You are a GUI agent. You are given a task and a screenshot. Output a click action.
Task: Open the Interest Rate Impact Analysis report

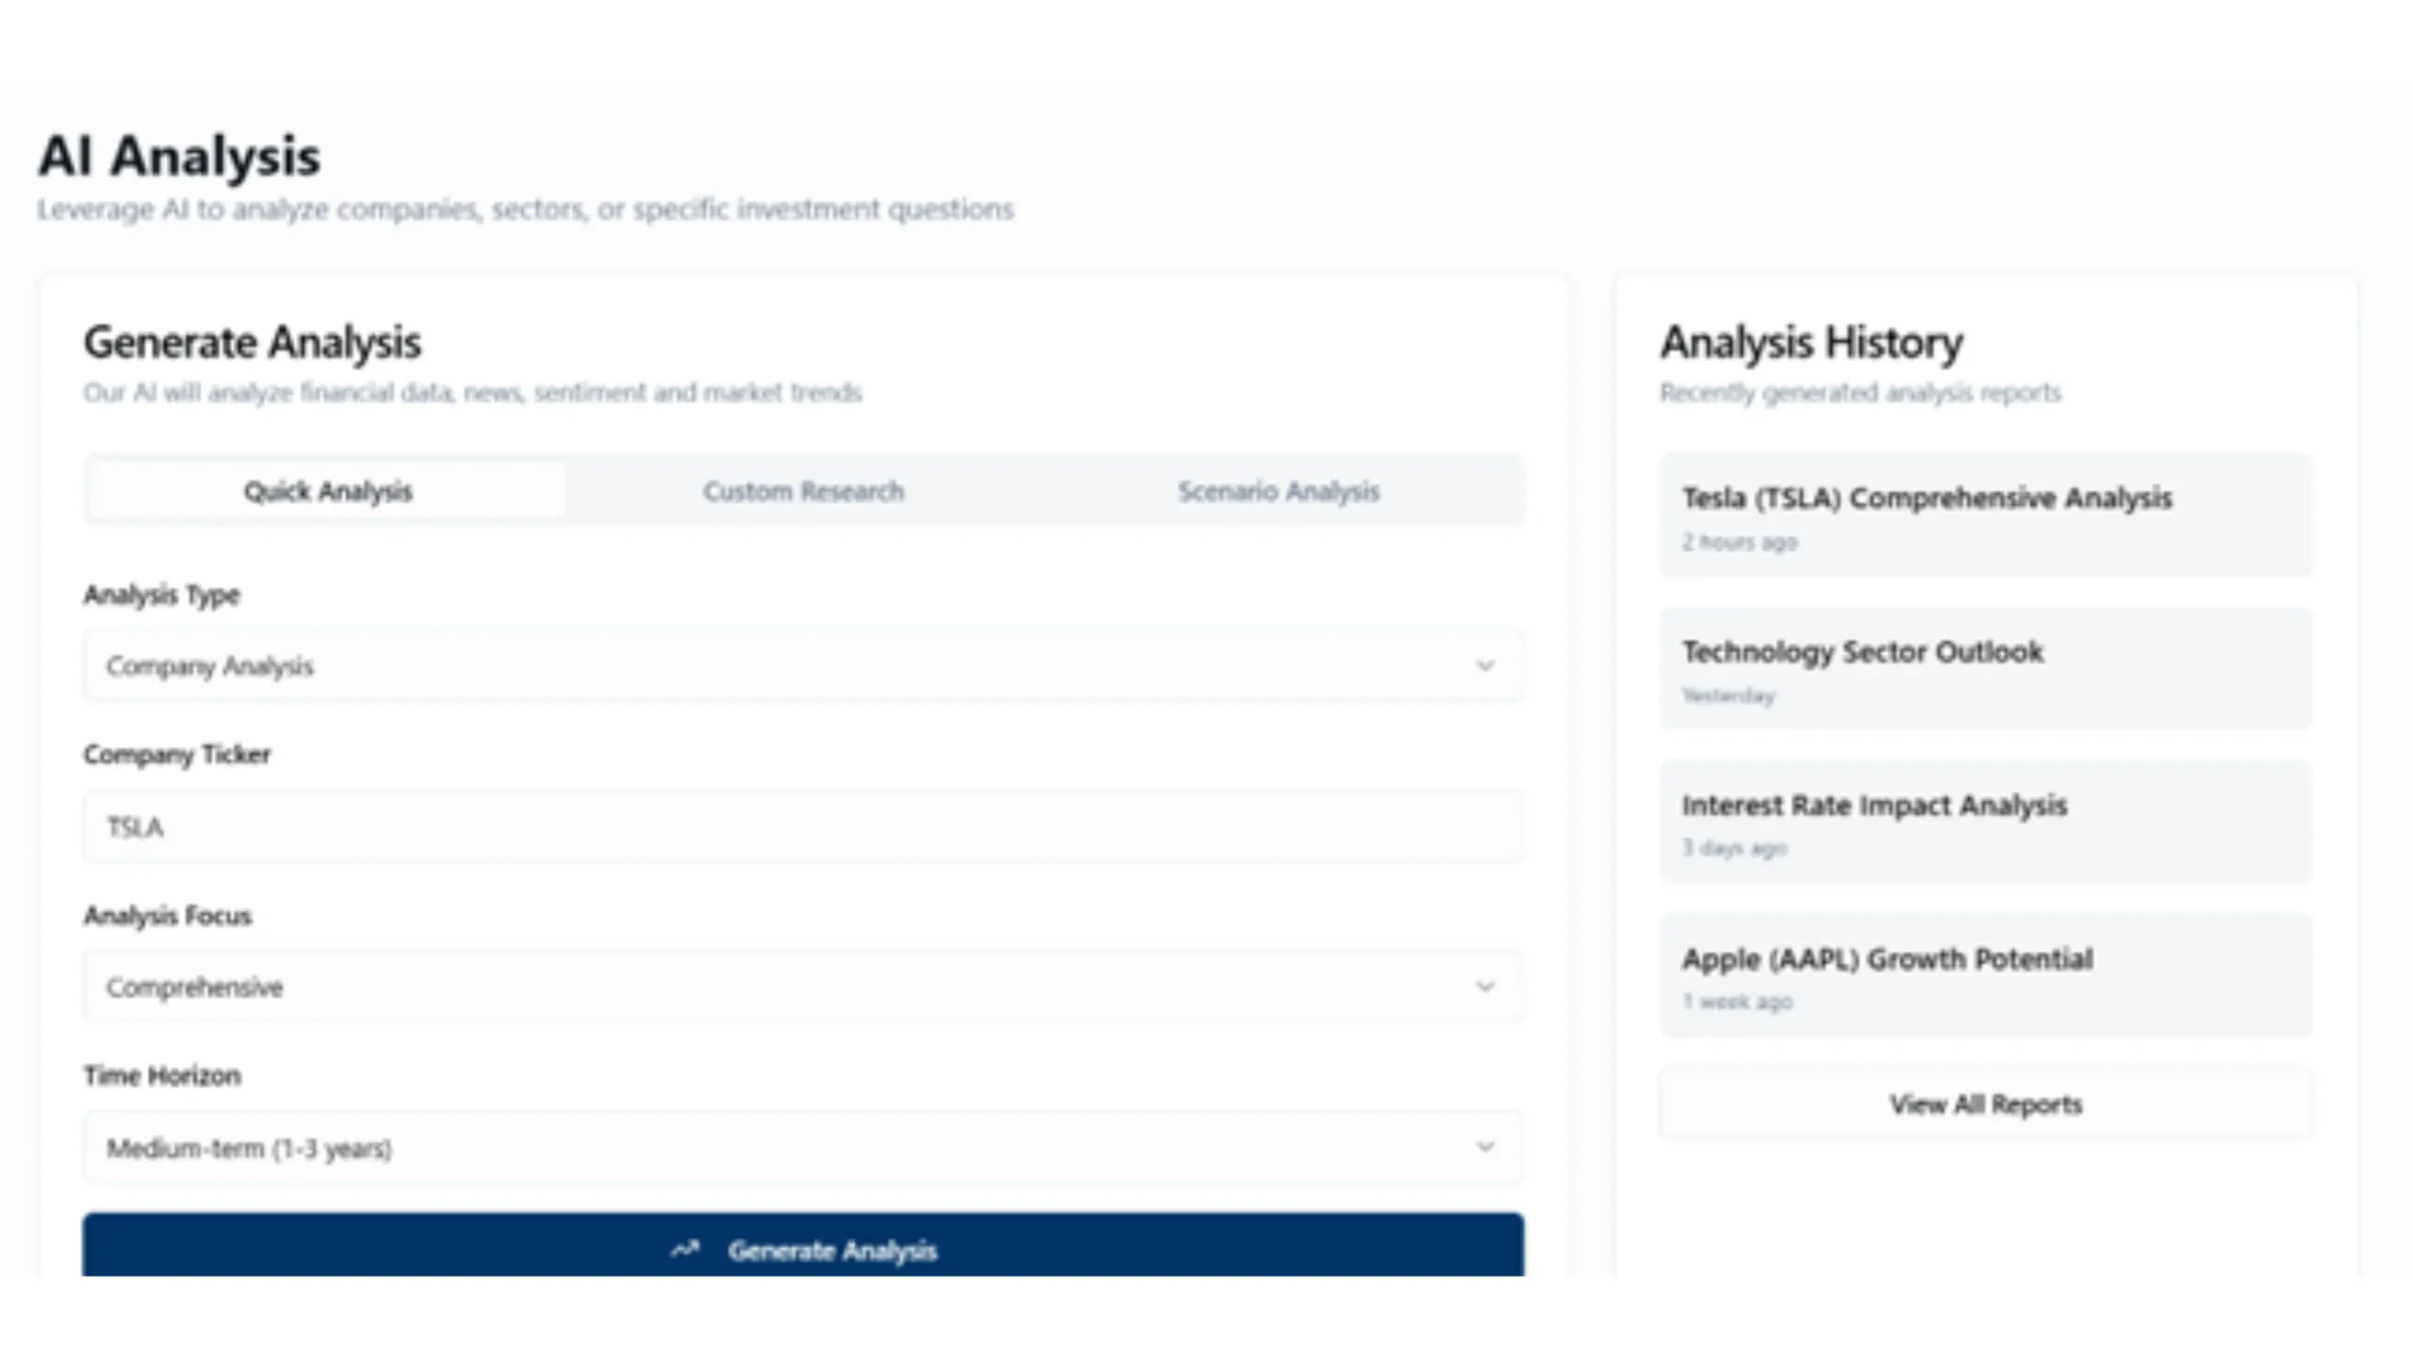click(1983, 822)
